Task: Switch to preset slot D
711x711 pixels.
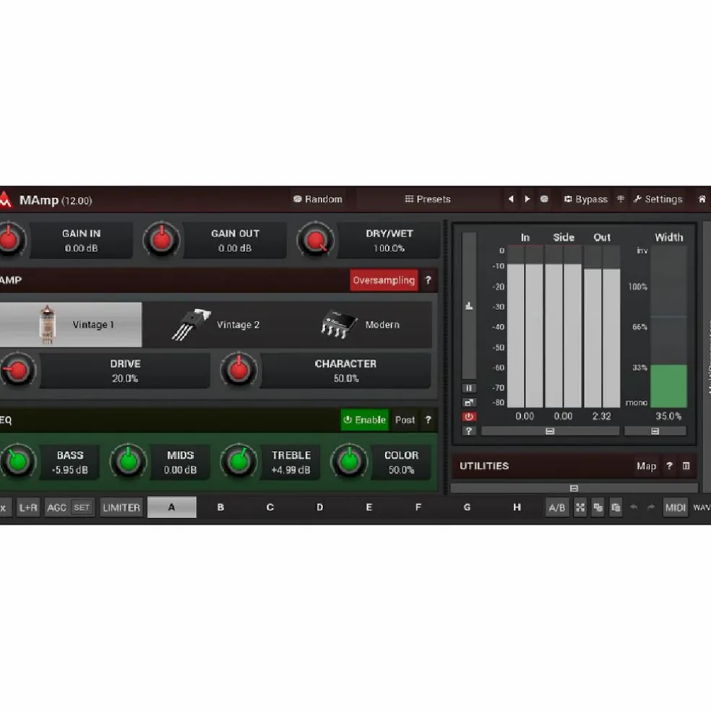Action: point(319,507)
